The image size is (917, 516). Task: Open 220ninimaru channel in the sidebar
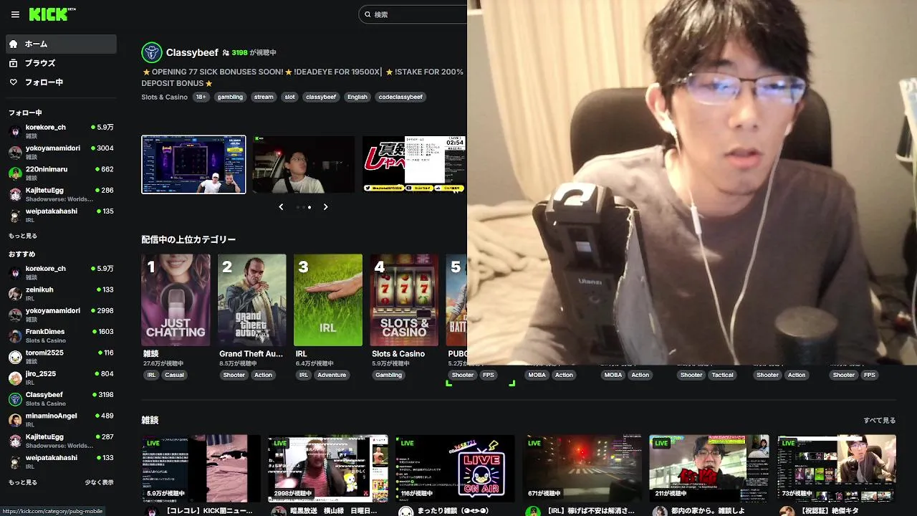pos(61,173)
